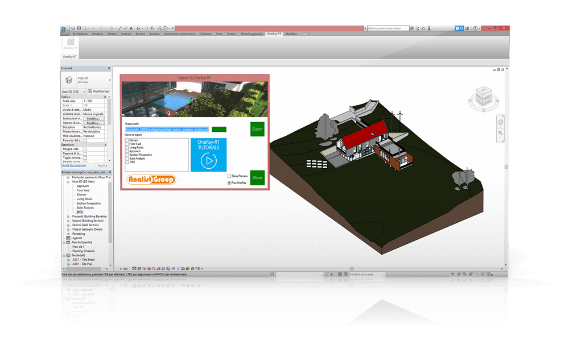Image resolution: width=569 pixels, height=341 pixels.
Task: Open the Vista 3D: {3D} dropdown
Action: click(x=73, y=92)
